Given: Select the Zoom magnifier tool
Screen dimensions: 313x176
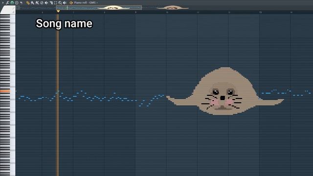Looking at the screenshot, I should pos(60,3).
